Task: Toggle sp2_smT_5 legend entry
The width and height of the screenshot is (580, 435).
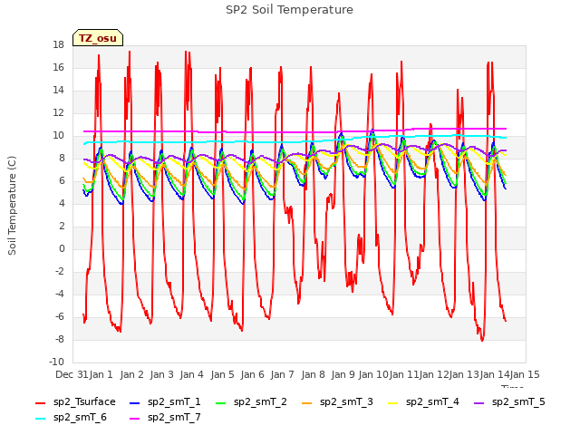Action: [x=509, y=401]
